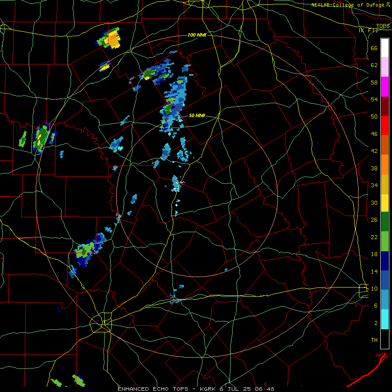Click legend value 6
Screen dimensions: 392x392
coord(376,306)
